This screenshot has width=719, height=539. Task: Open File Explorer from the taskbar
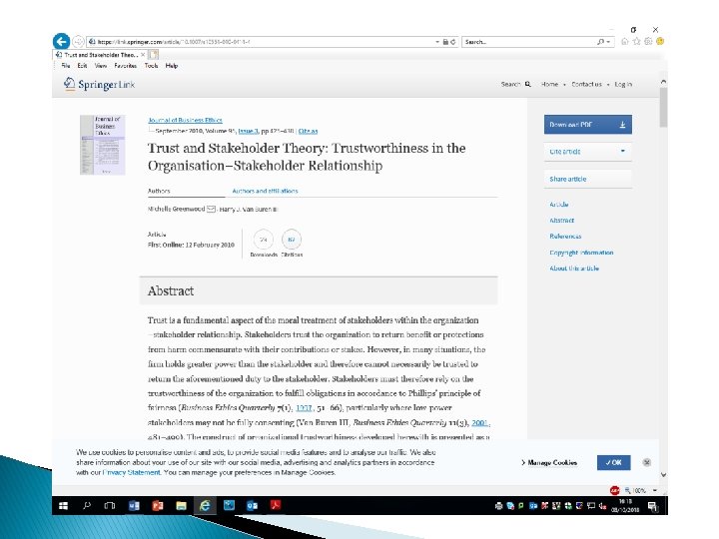(181, 505)
